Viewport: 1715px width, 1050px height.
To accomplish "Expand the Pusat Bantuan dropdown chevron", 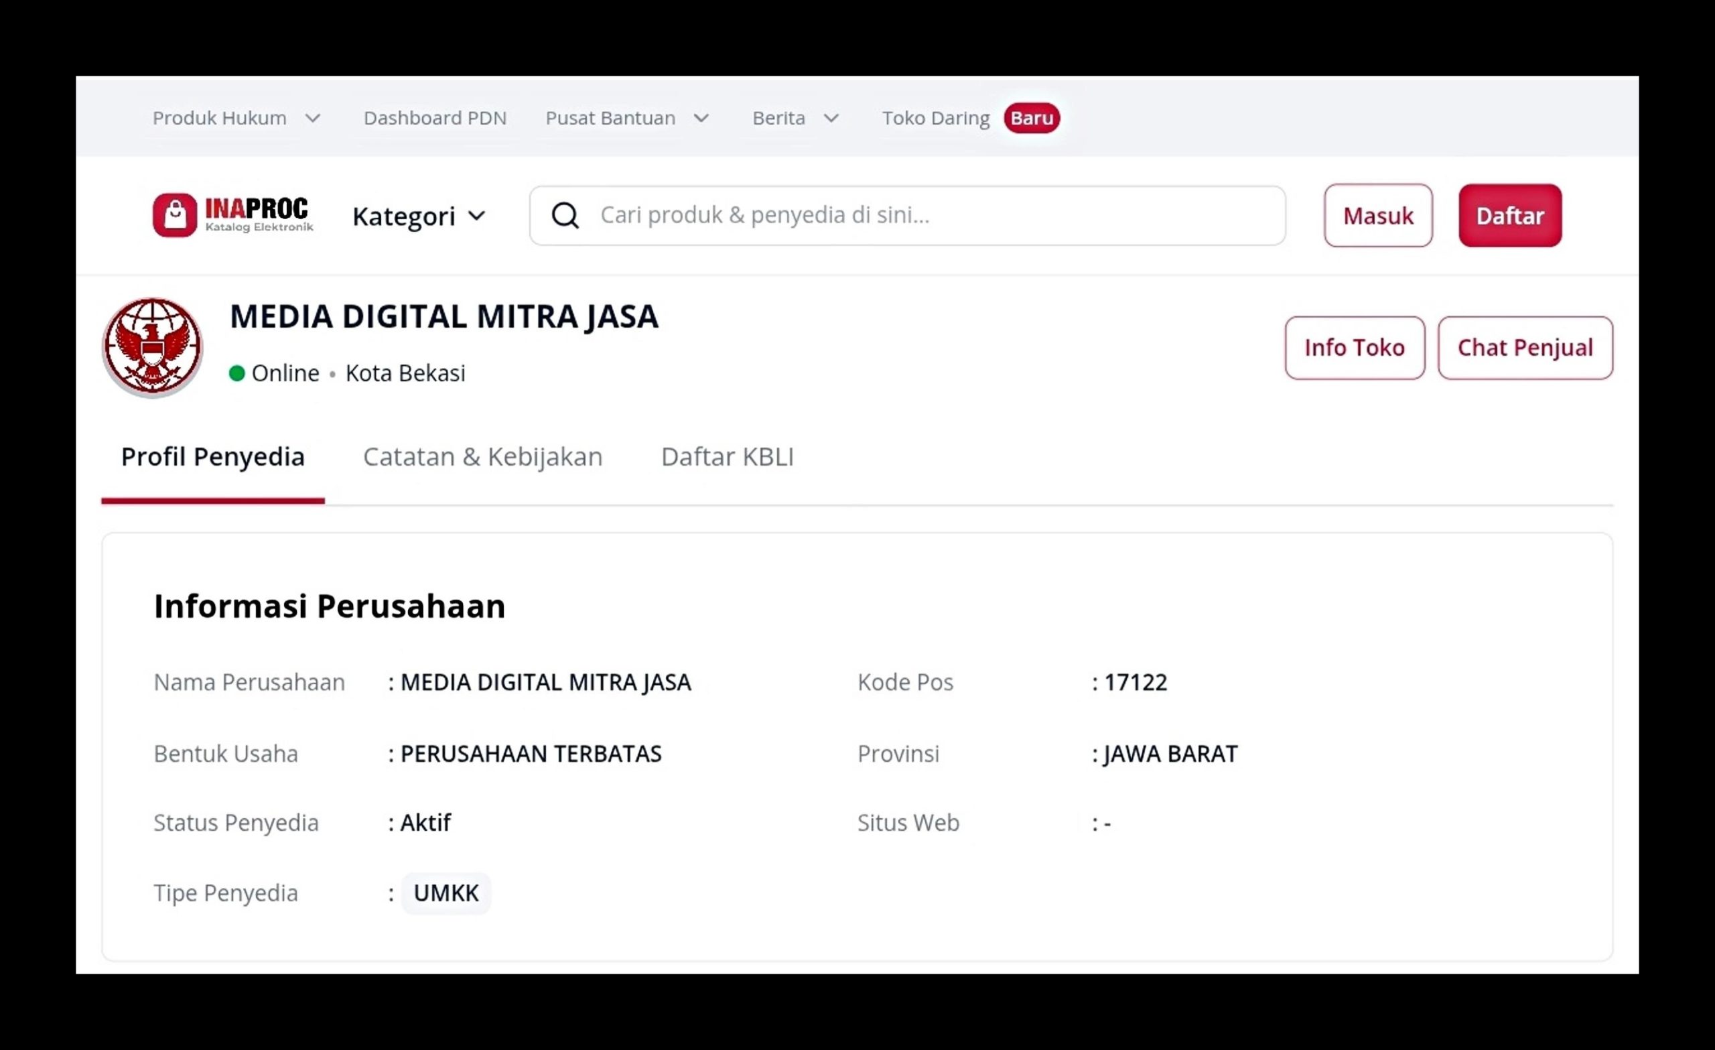I will coord(701,119).
